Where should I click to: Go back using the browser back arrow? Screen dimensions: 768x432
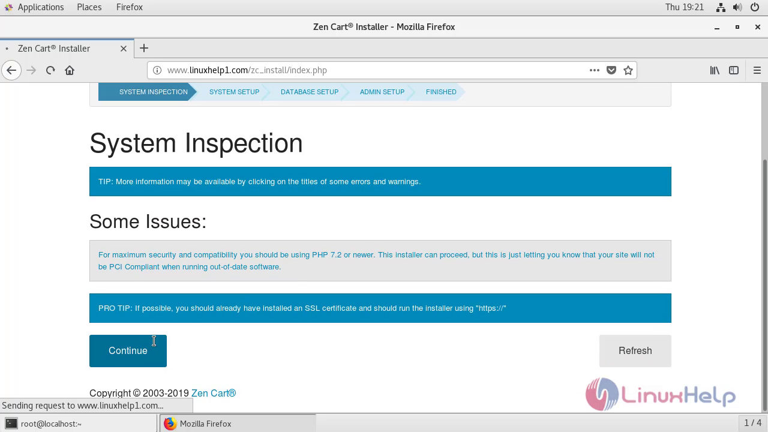[x=11, y=70]
